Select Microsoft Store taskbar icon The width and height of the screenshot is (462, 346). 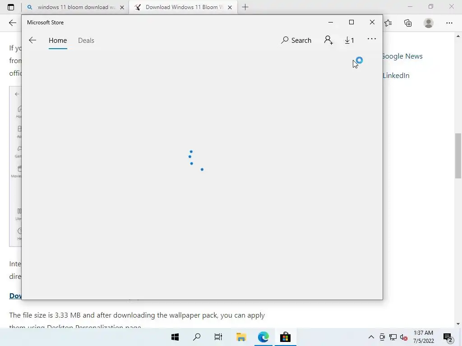tap(285, 337)
